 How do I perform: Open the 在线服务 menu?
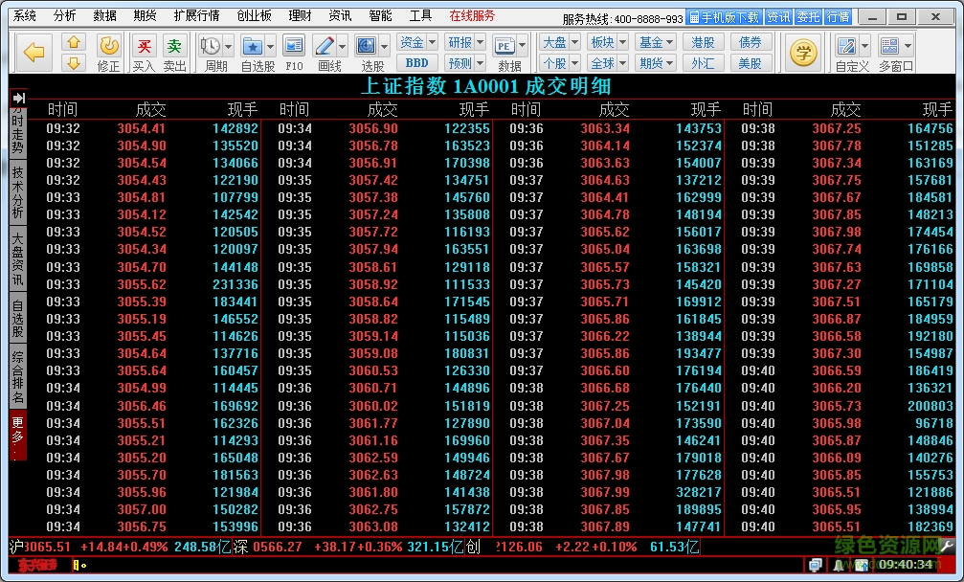point(472,16)
